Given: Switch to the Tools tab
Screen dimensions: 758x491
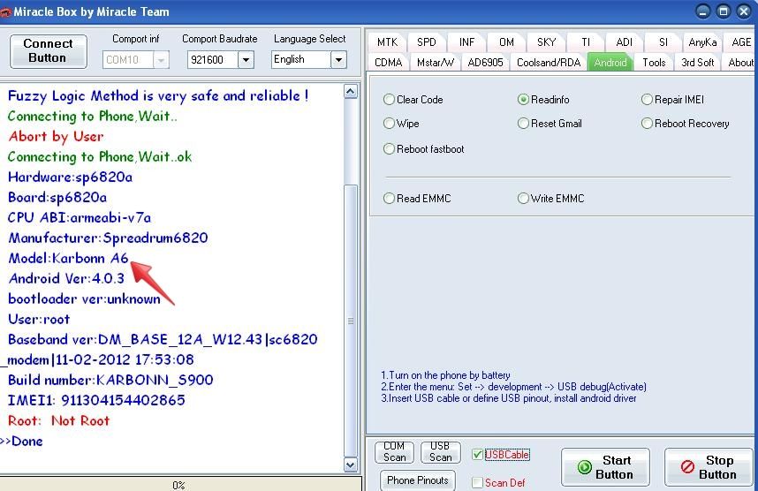Looking at the screenshot, I should (654, 63).
